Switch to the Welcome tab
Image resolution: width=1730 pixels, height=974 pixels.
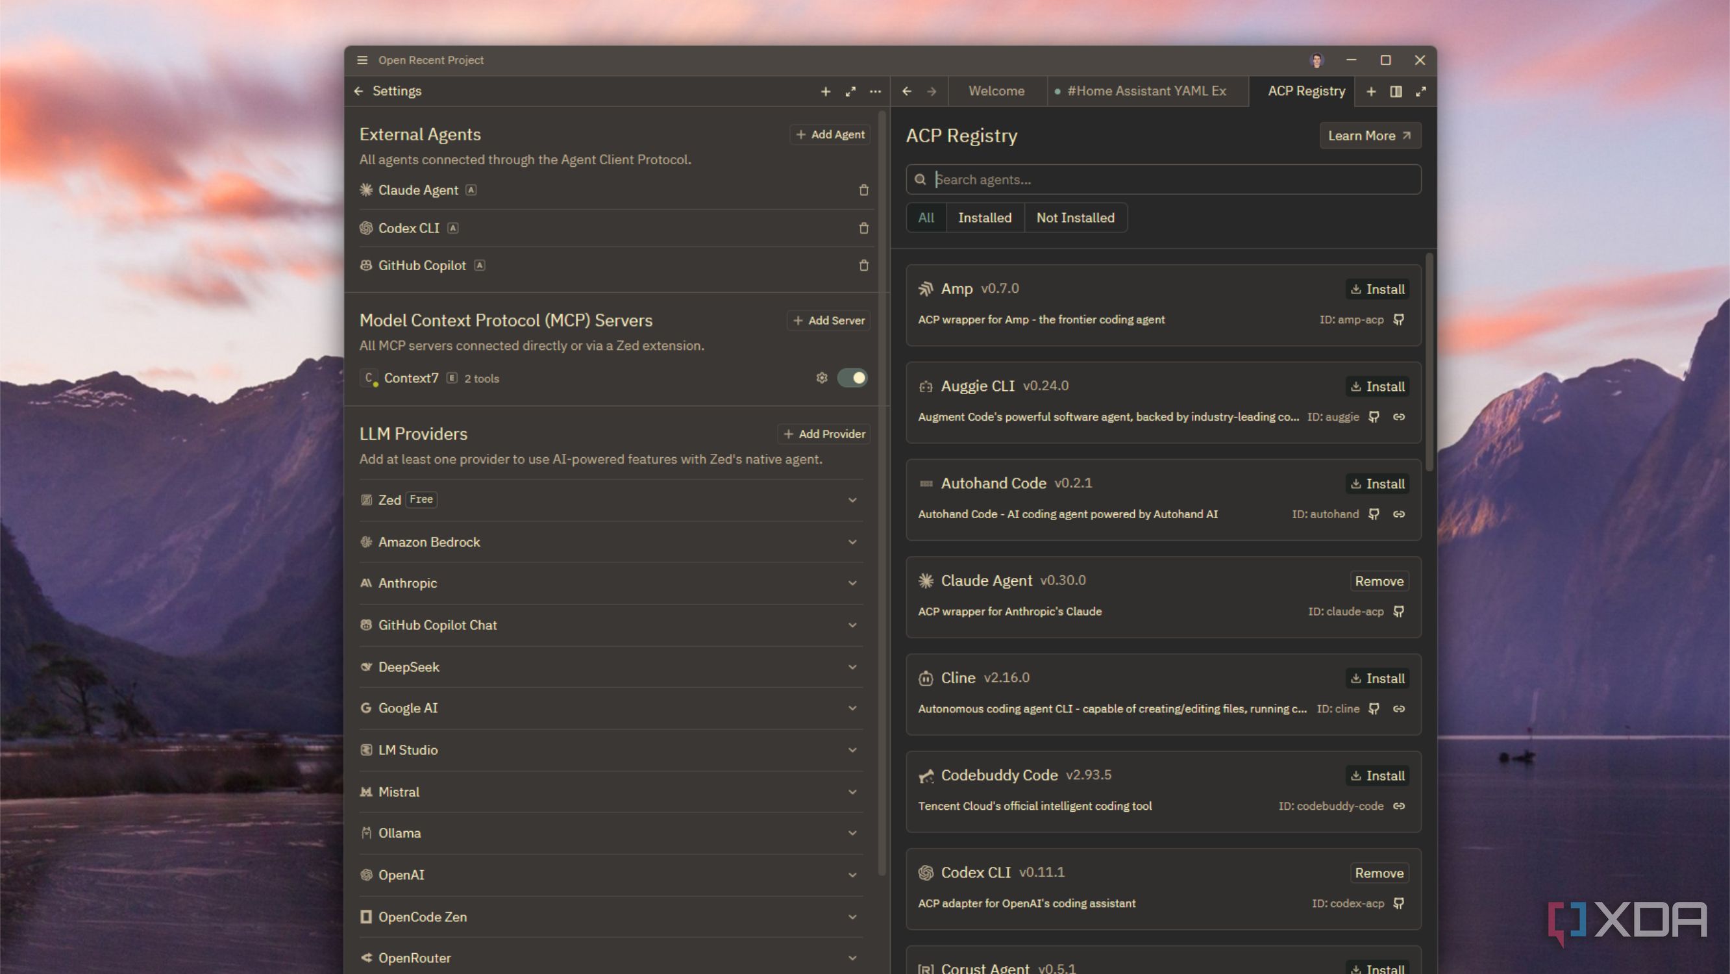(996, 92)
